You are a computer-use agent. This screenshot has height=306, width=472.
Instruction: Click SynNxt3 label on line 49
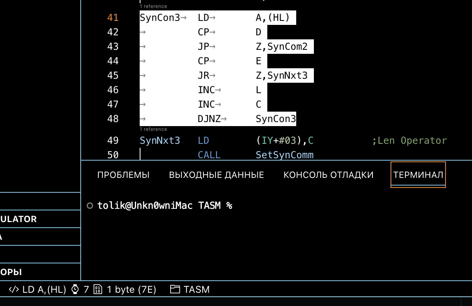160,141
